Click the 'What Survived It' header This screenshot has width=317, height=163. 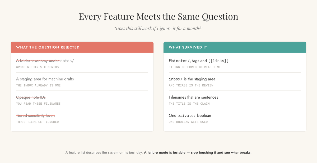pos(188,47)
